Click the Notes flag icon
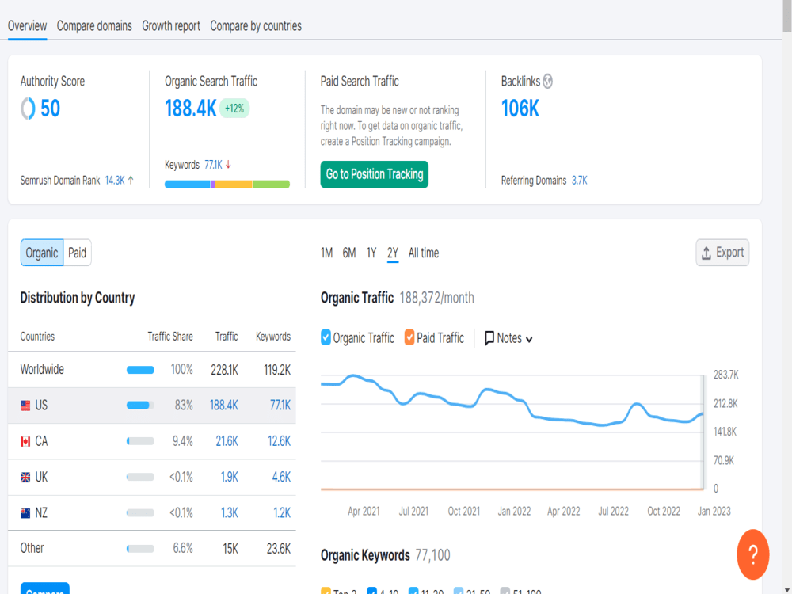The width and height of the screenshot is (792, 594). pos(489,338)
